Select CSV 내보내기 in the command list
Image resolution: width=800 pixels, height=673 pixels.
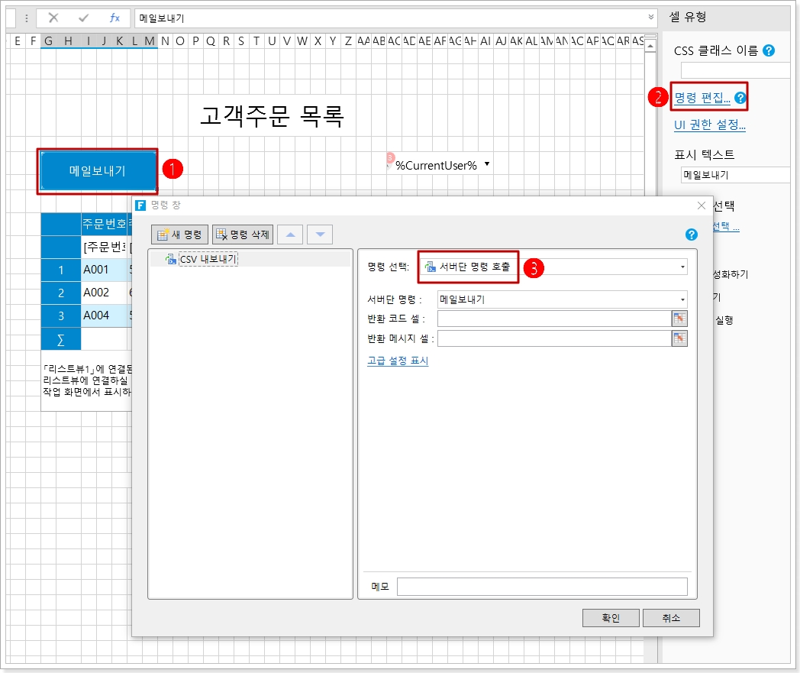click(x=208, y=260)
